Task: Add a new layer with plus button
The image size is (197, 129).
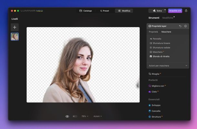Action: click(15, 27)
